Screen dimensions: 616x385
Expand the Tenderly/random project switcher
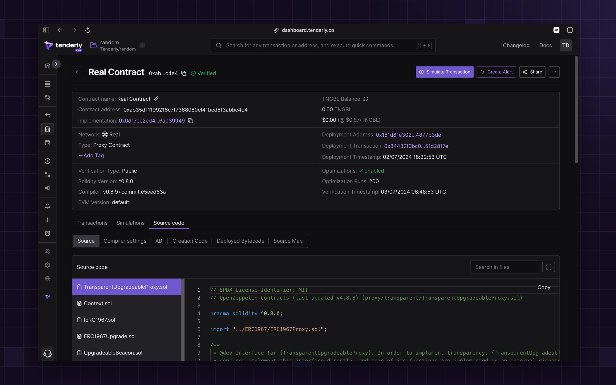pos(142,45)
